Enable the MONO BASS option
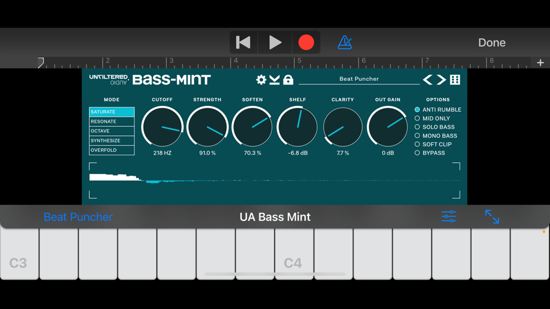 pyautogui.click(x=435, y=136)
